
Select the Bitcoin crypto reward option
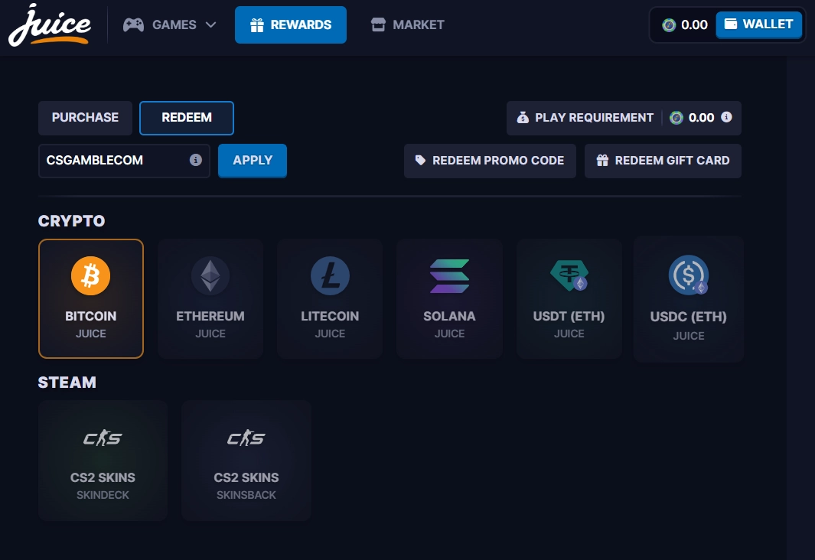[90, 298]
